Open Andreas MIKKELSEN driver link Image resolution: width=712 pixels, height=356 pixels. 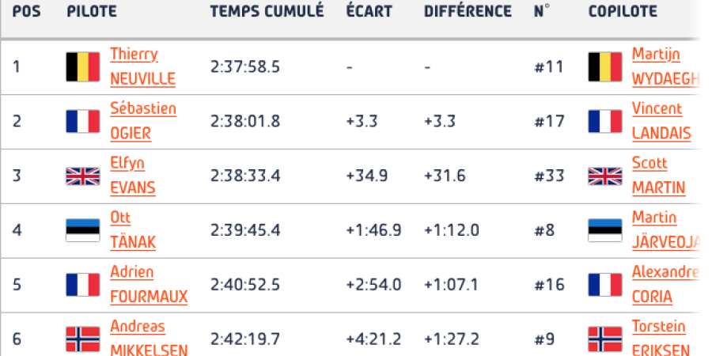point(149,339)
